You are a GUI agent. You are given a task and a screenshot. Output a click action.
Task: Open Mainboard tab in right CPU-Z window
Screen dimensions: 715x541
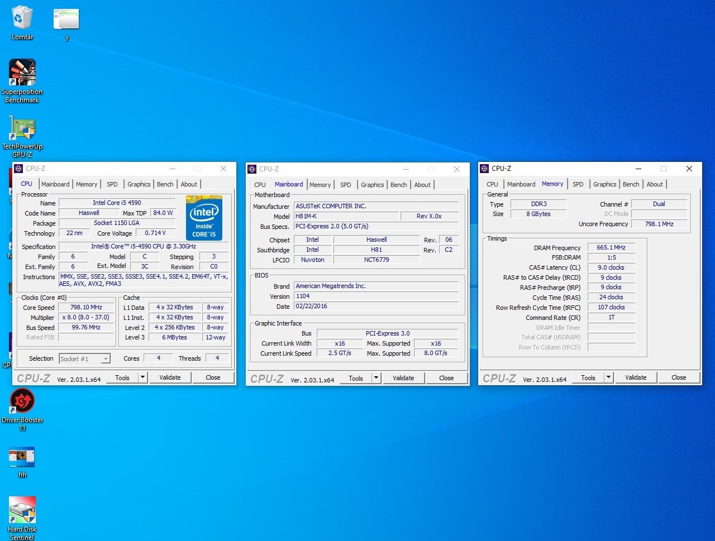[x=521, y=184]
